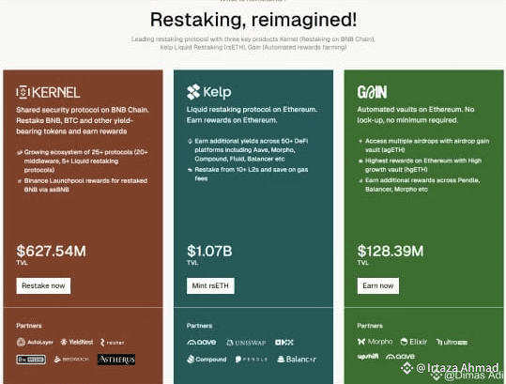Click the upshift partner logo
Screen dimensions: 506x384
(x=368, y=357)
